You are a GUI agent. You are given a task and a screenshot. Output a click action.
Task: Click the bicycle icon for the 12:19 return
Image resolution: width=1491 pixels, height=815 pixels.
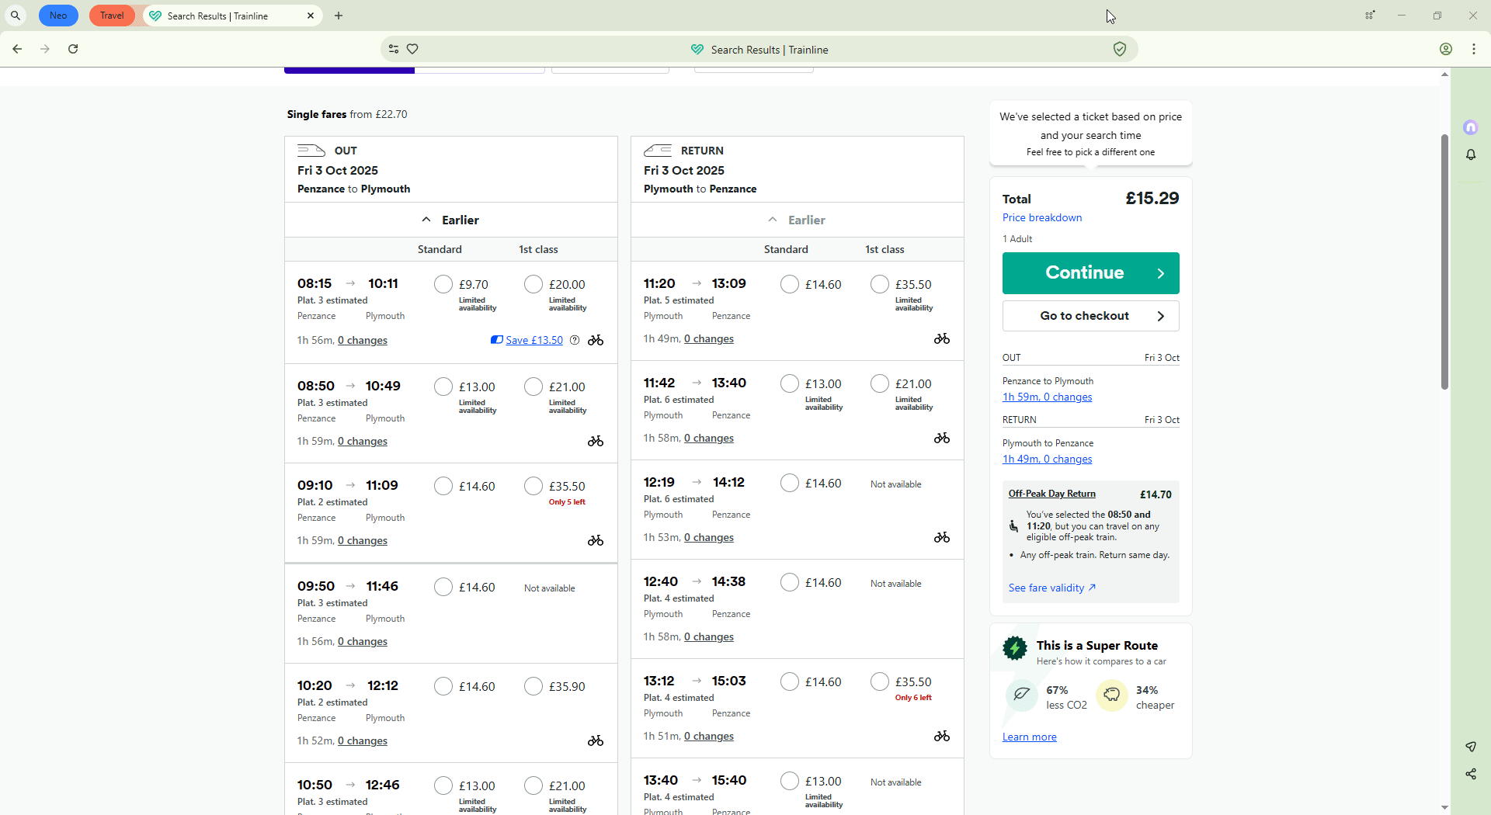pyautogui.click(x=942, y=537)
